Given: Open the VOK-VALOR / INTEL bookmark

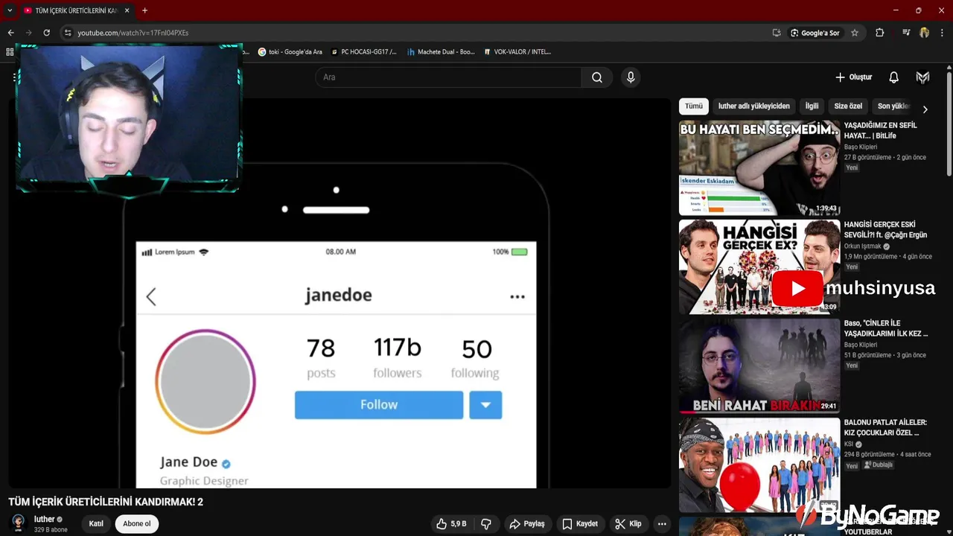Looking at the screenshot, I should click(517, 52).
